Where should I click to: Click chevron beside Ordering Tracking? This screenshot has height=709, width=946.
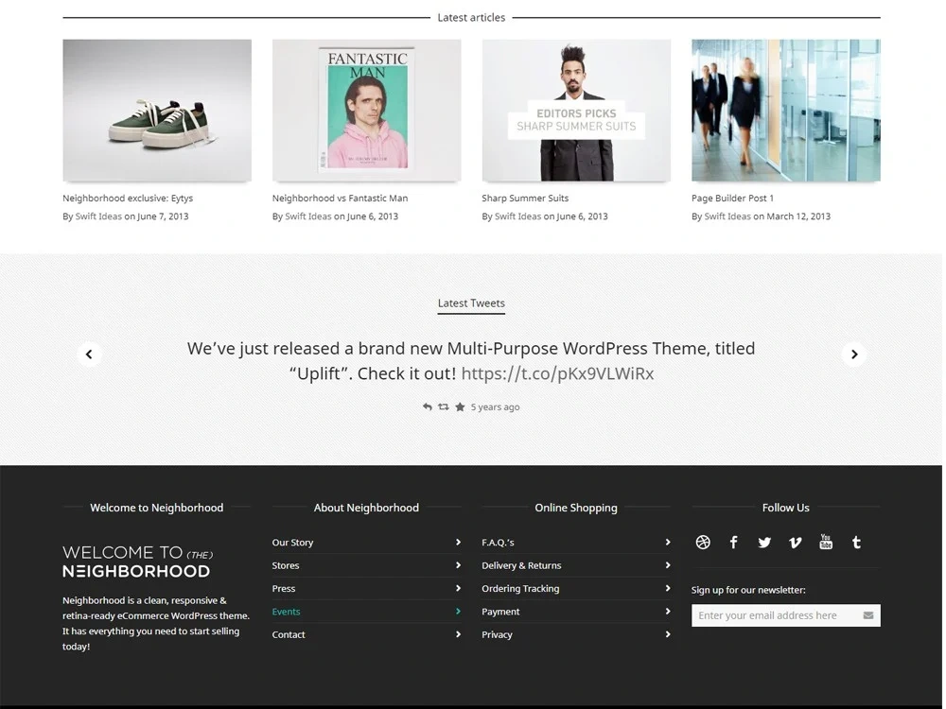[x=667, y=588]
